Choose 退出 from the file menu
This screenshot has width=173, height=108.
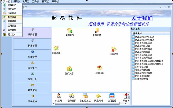12,35
